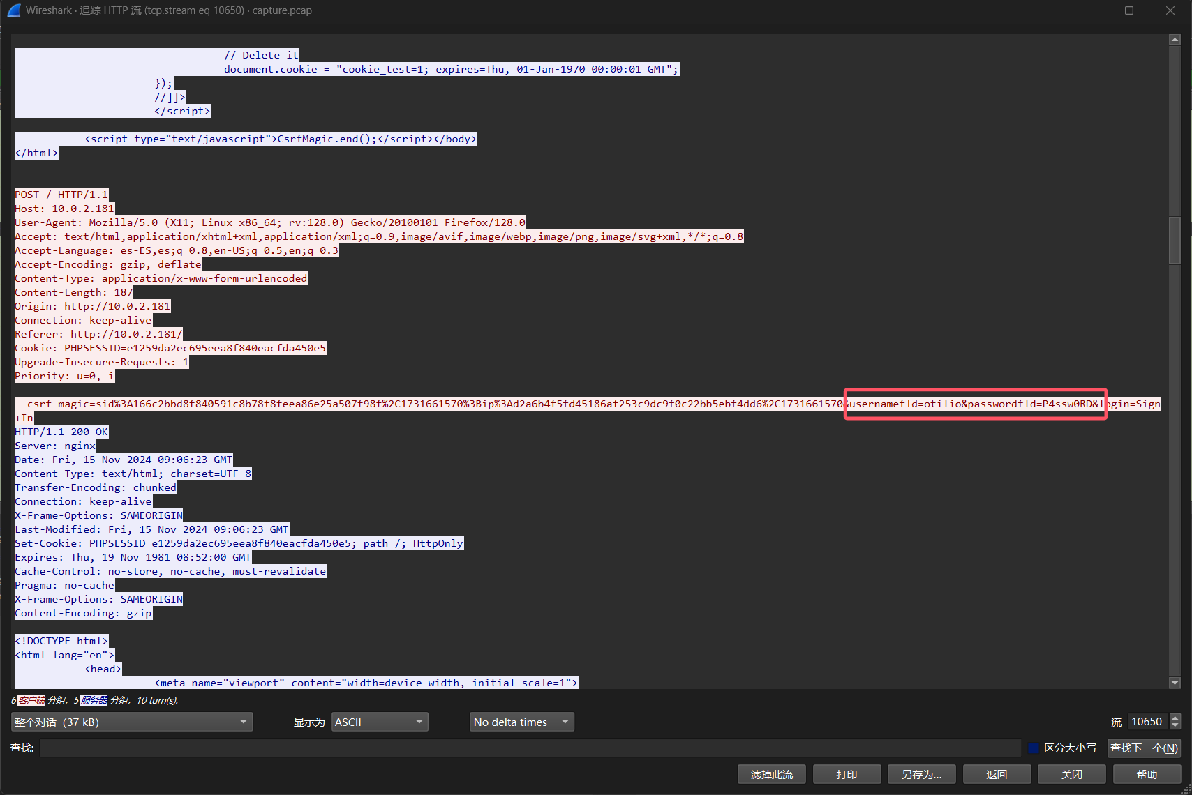1192x795 pixels.
Task: Click the 'Origin: http://10.0.2.181' line
Action: coord(93,306)
